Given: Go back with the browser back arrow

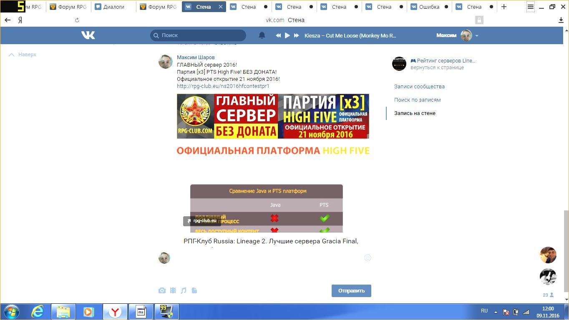Looking at the screenshot, I should pos(8,20).
